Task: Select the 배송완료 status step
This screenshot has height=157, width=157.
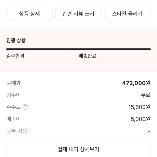Action: 87,56
